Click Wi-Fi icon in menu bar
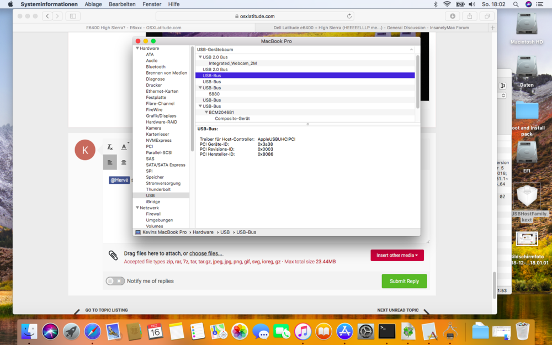This screenshot has height=345, width=552. point(447,4)
